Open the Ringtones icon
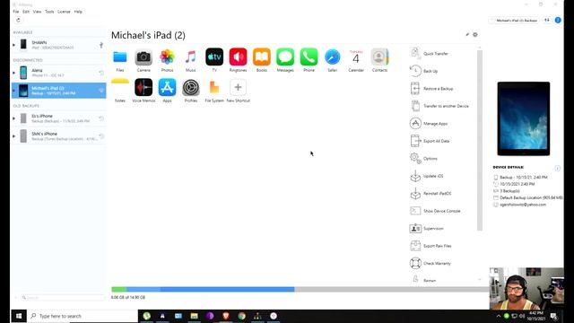Image resolution: width=574 pixels, height=323 pixels. pos(238,57)
